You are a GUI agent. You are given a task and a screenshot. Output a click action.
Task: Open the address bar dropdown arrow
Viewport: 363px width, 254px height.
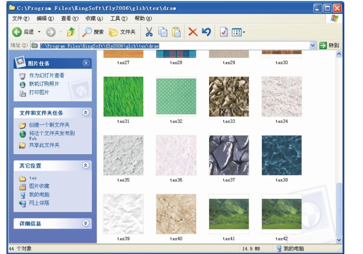(313, 45)
